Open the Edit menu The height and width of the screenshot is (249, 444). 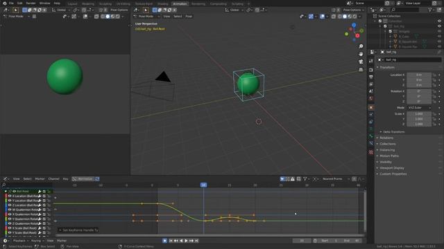click(x=20, y=3)
